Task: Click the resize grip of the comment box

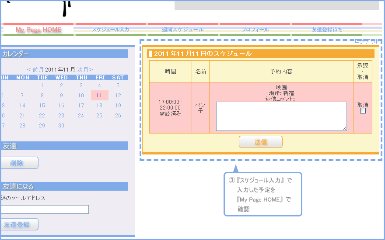Action: click(344, 128)
